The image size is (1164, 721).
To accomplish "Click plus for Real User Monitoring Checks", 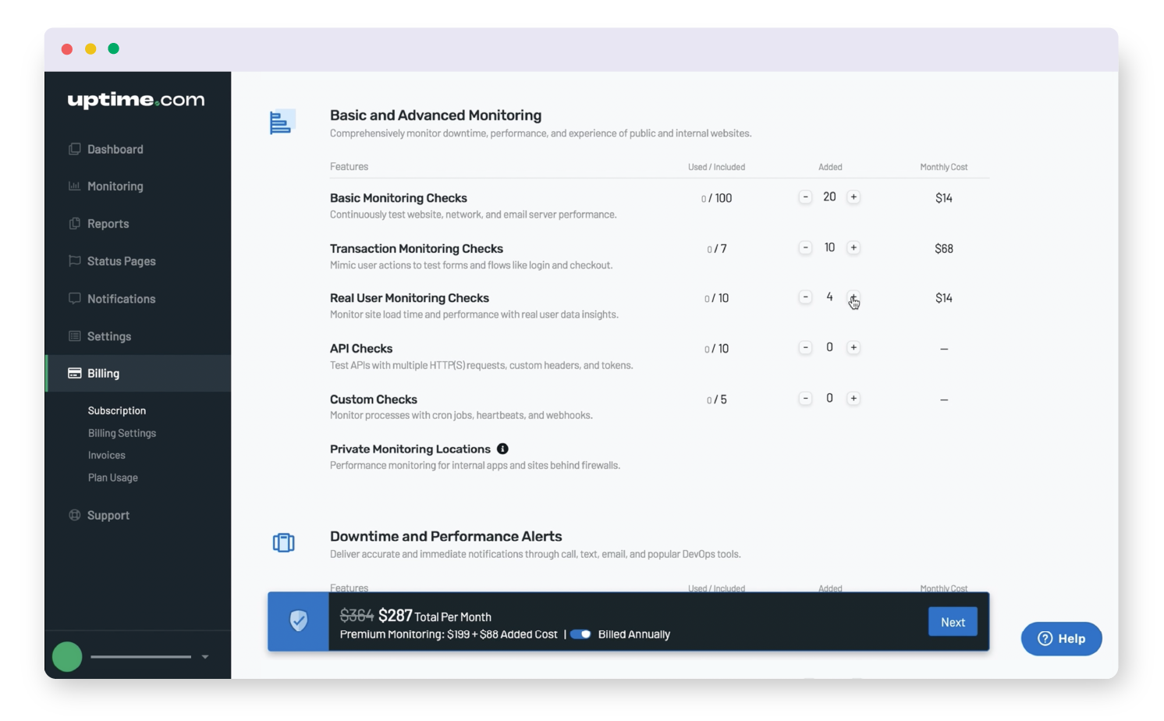I will (x=853, y=297).
